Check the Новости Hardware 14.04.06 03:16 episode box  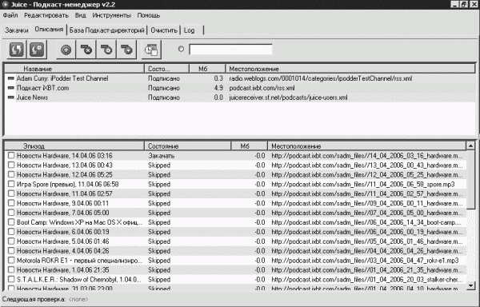coord(11,155)
